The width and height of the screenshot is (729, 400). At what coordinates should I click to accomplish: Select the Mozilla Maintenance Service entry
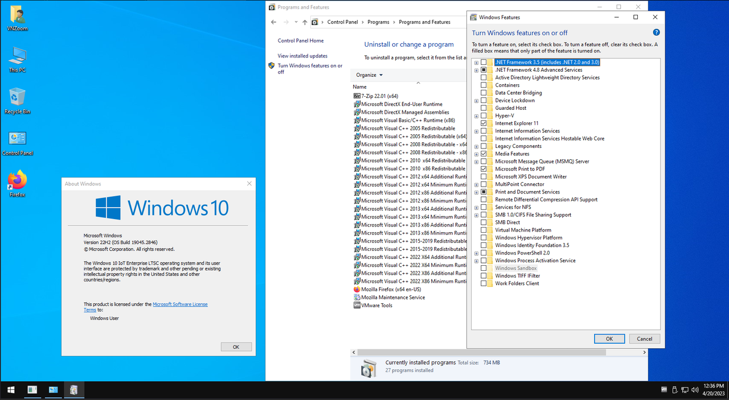[x=389, y=297]
